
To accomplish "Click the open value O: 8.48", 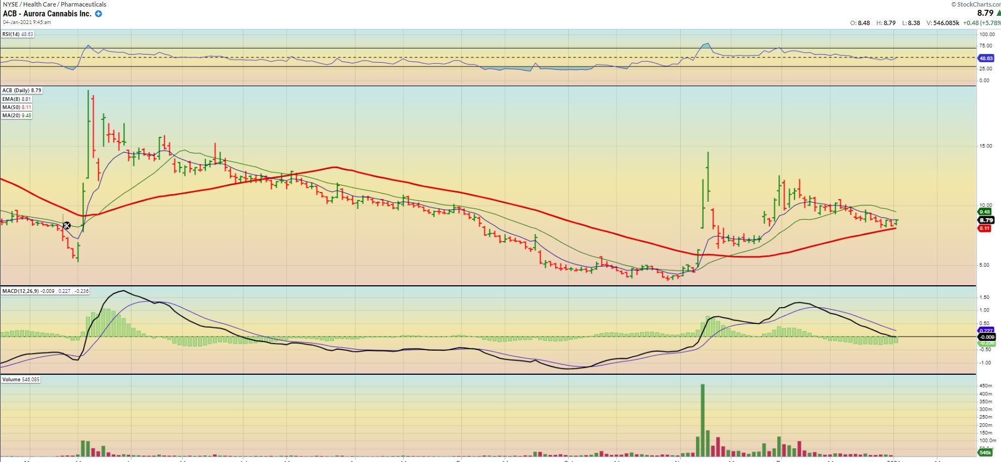I will 860,23.
